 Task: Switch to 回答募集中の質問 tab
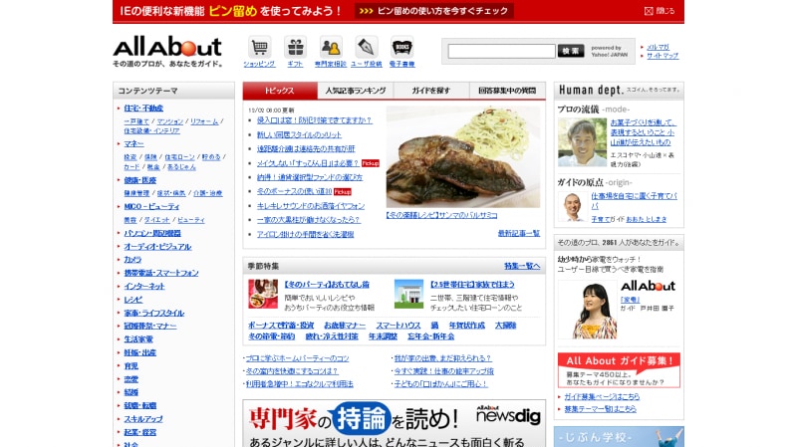pos(507,91)
